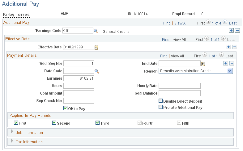
Task: Show previous Effective Date row arrow
Action: 207,38
